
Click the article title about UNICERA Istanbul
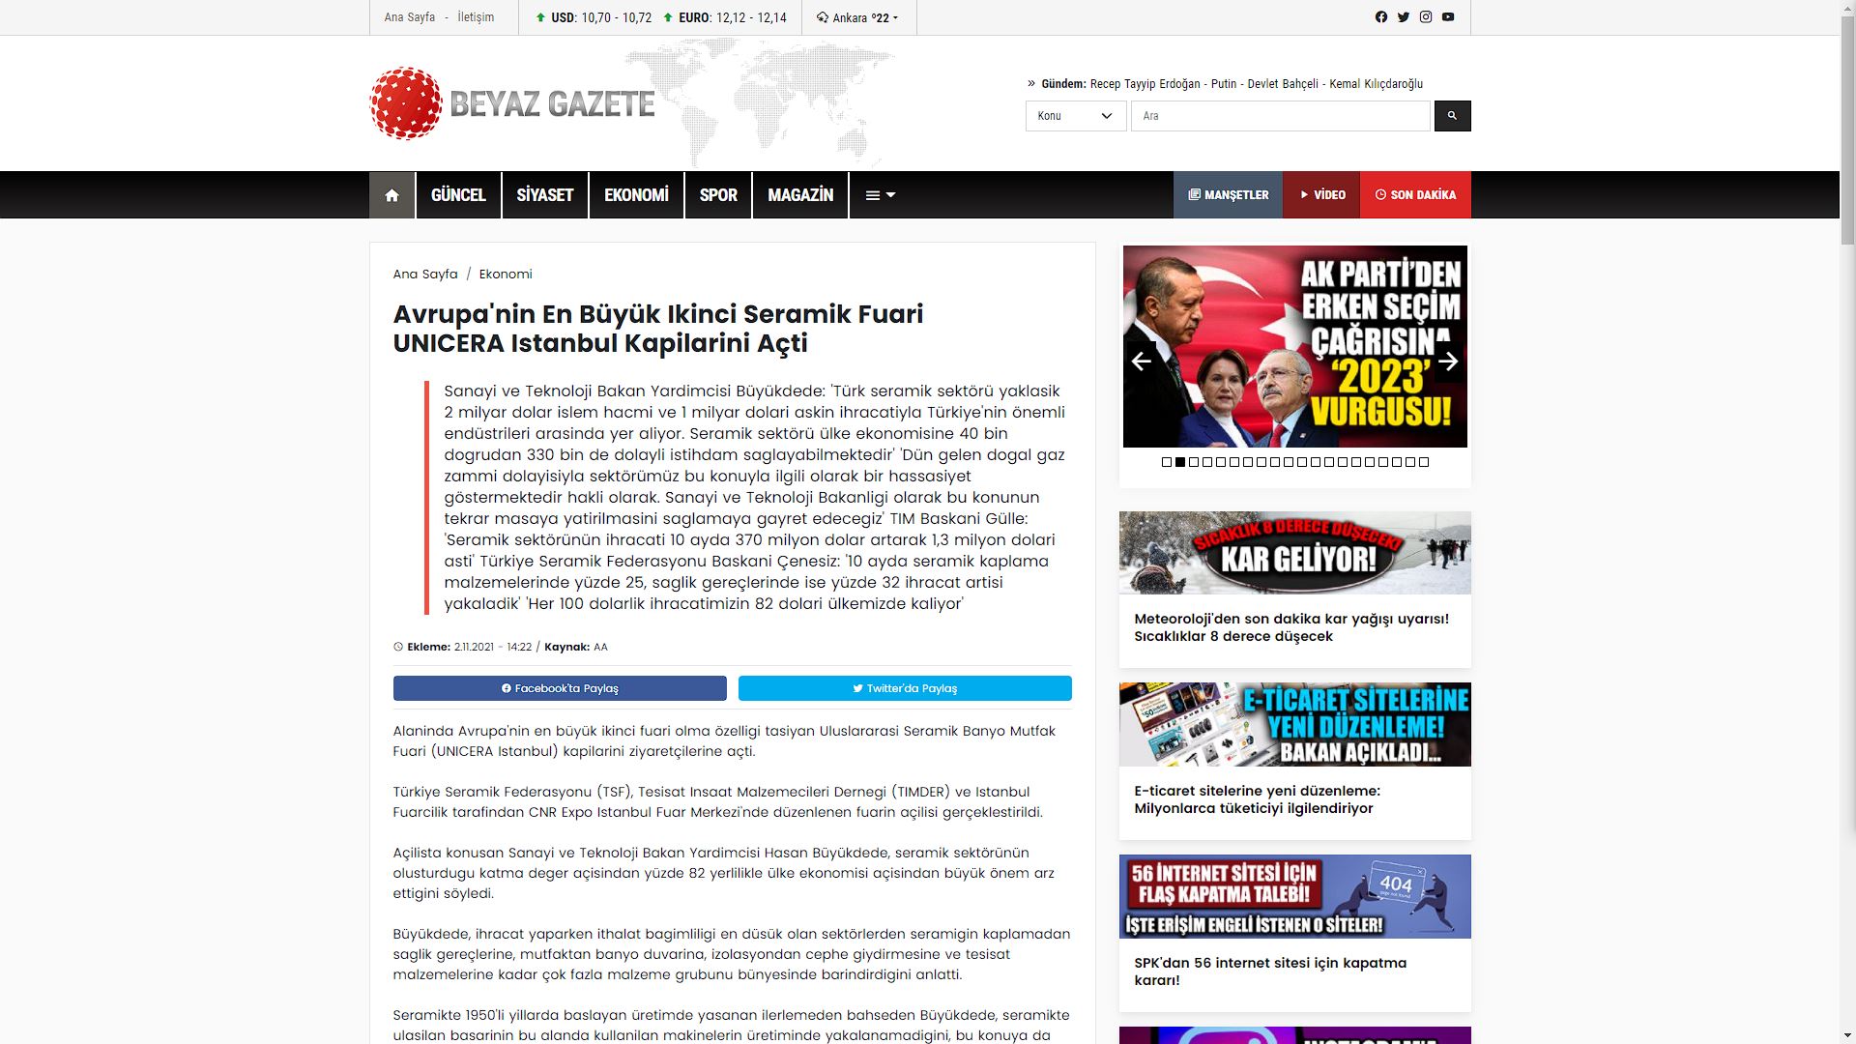click(x=658, y=329)
